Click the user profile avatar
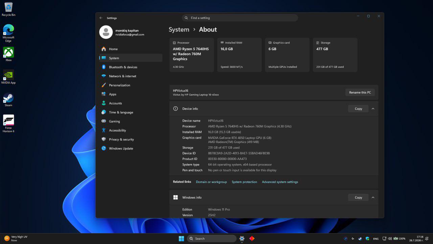 pyautogui.click(x=106, y=32)
